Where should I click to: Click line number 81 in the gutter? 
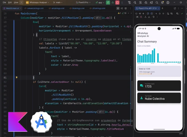tap(5, 77)
